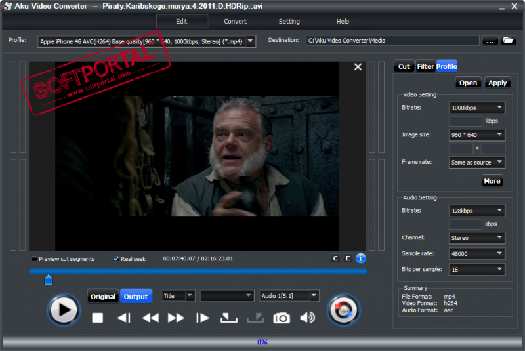Click the Apply button
Image resolution: width=525 pixels, height=351 pixels.
point(497,83)
